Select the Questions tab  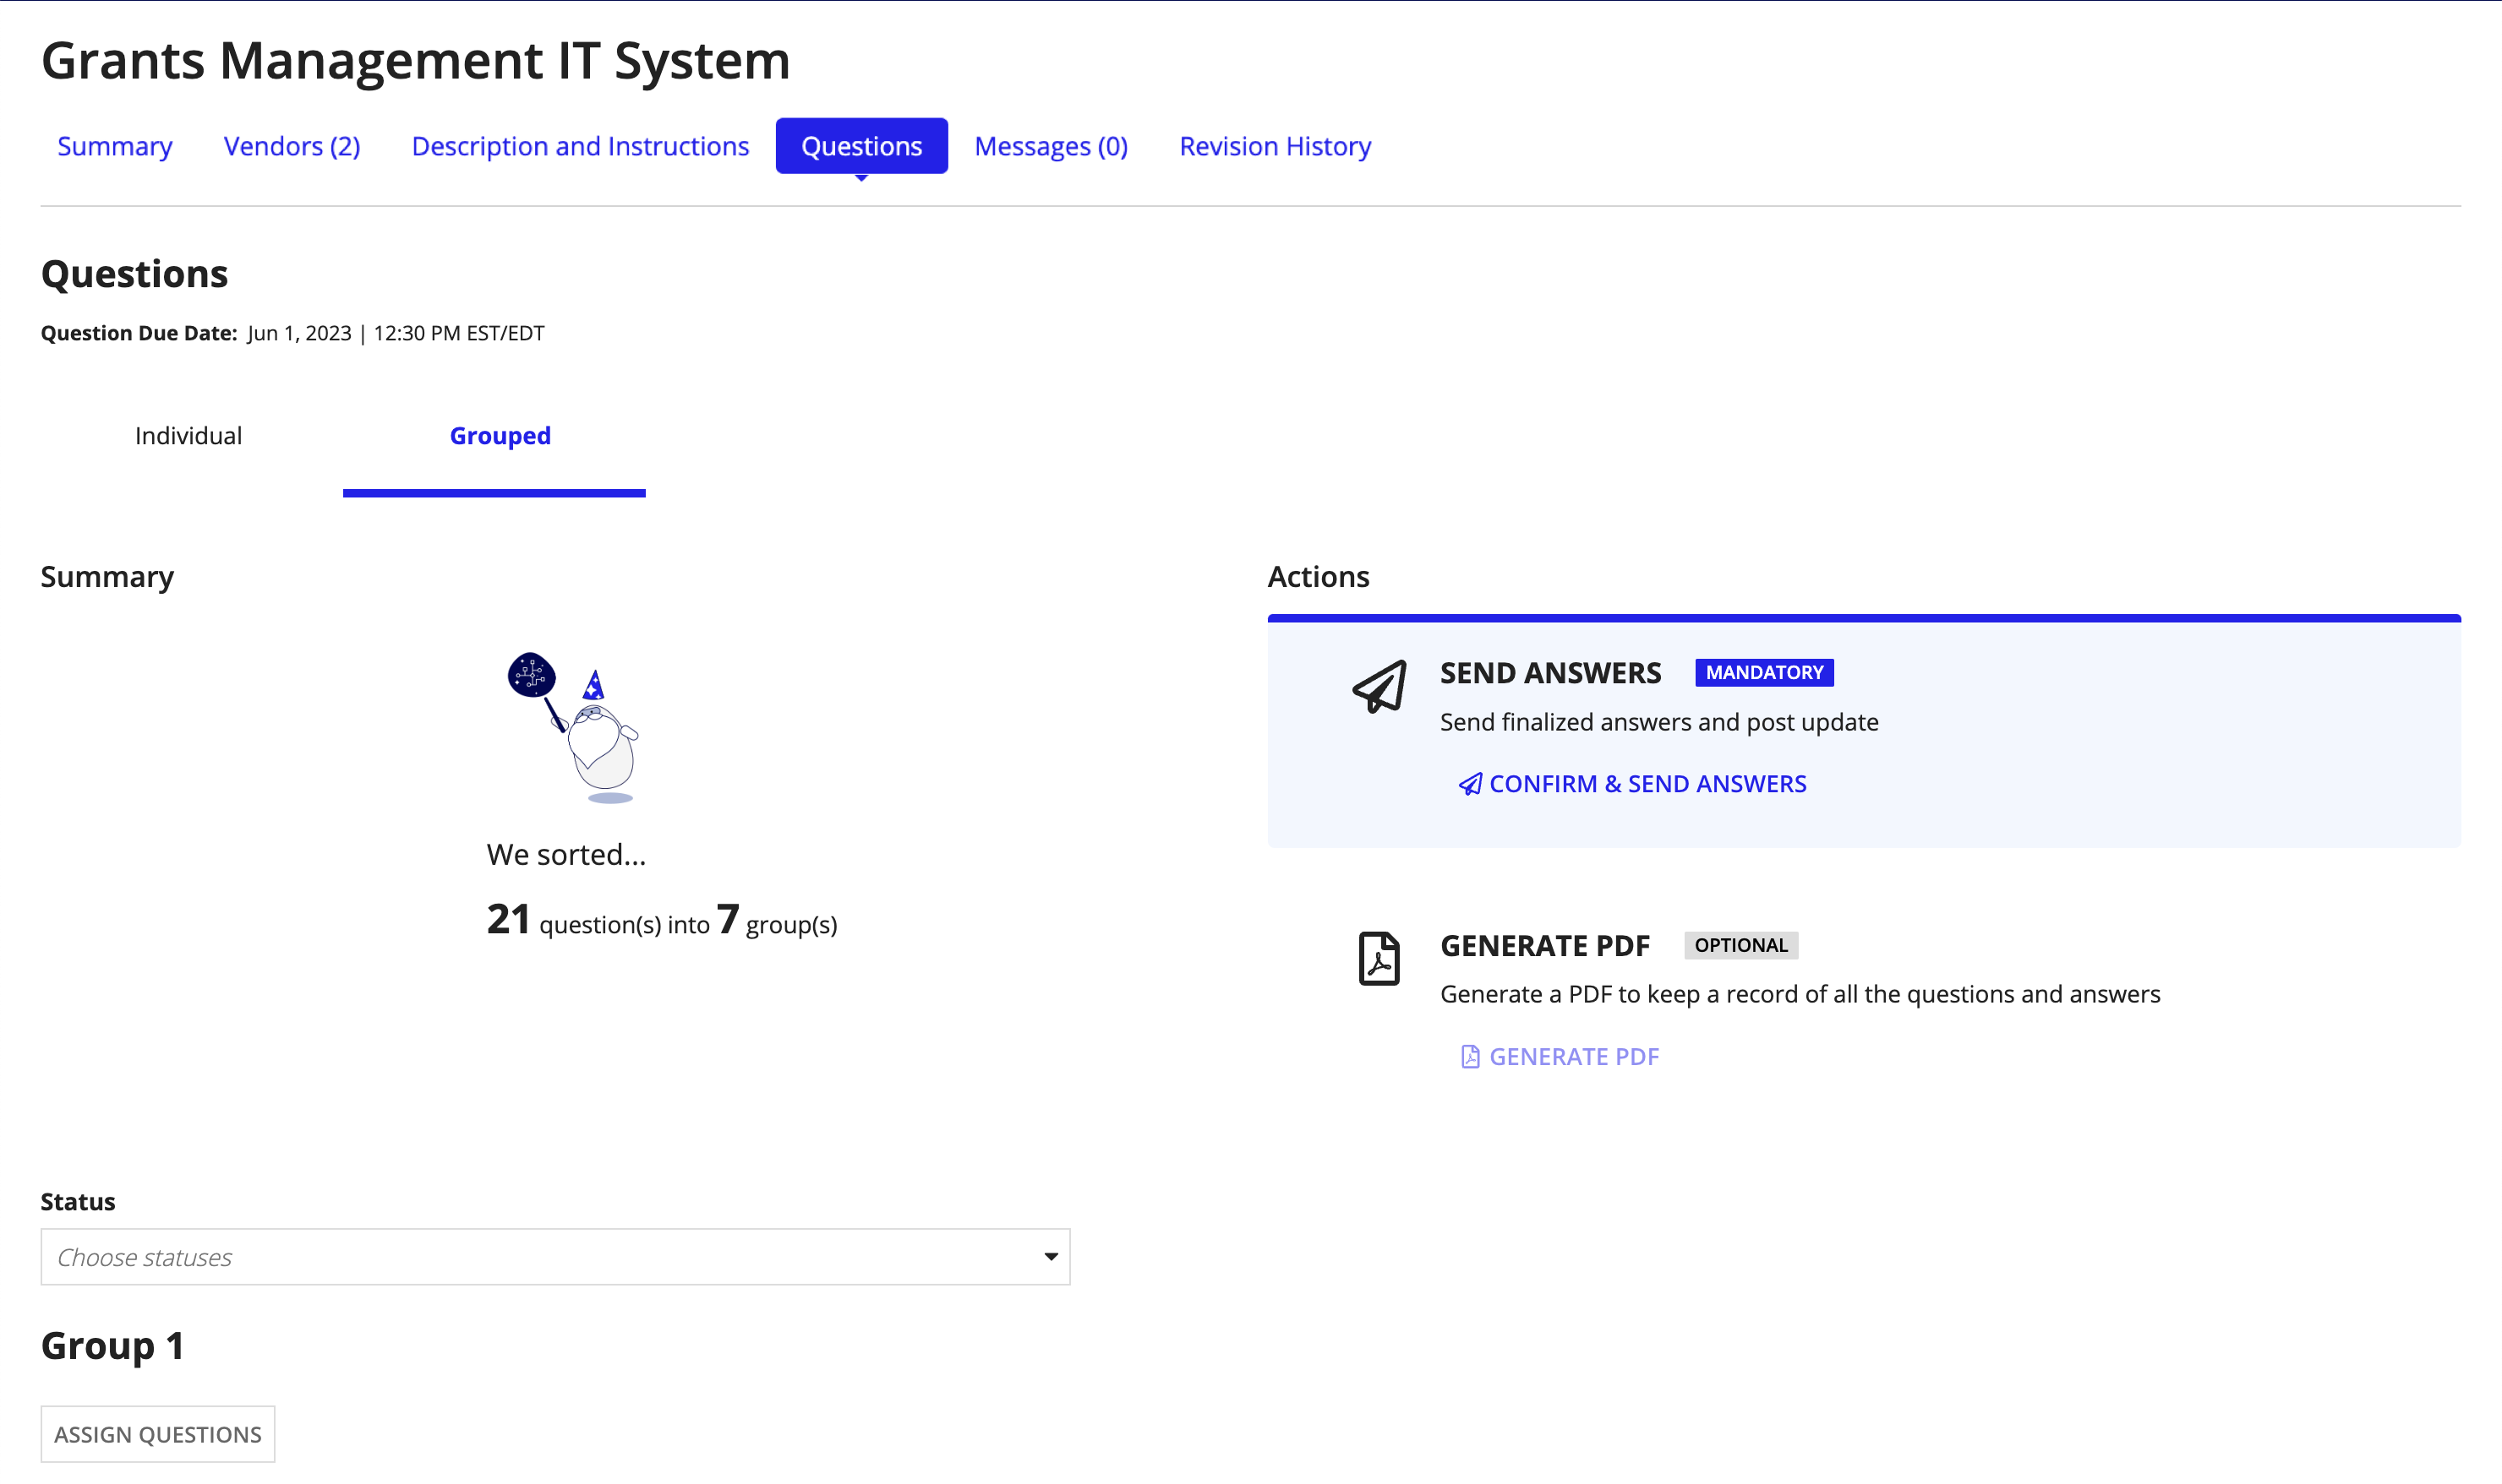pyautogui.click(x=860, y=146)
